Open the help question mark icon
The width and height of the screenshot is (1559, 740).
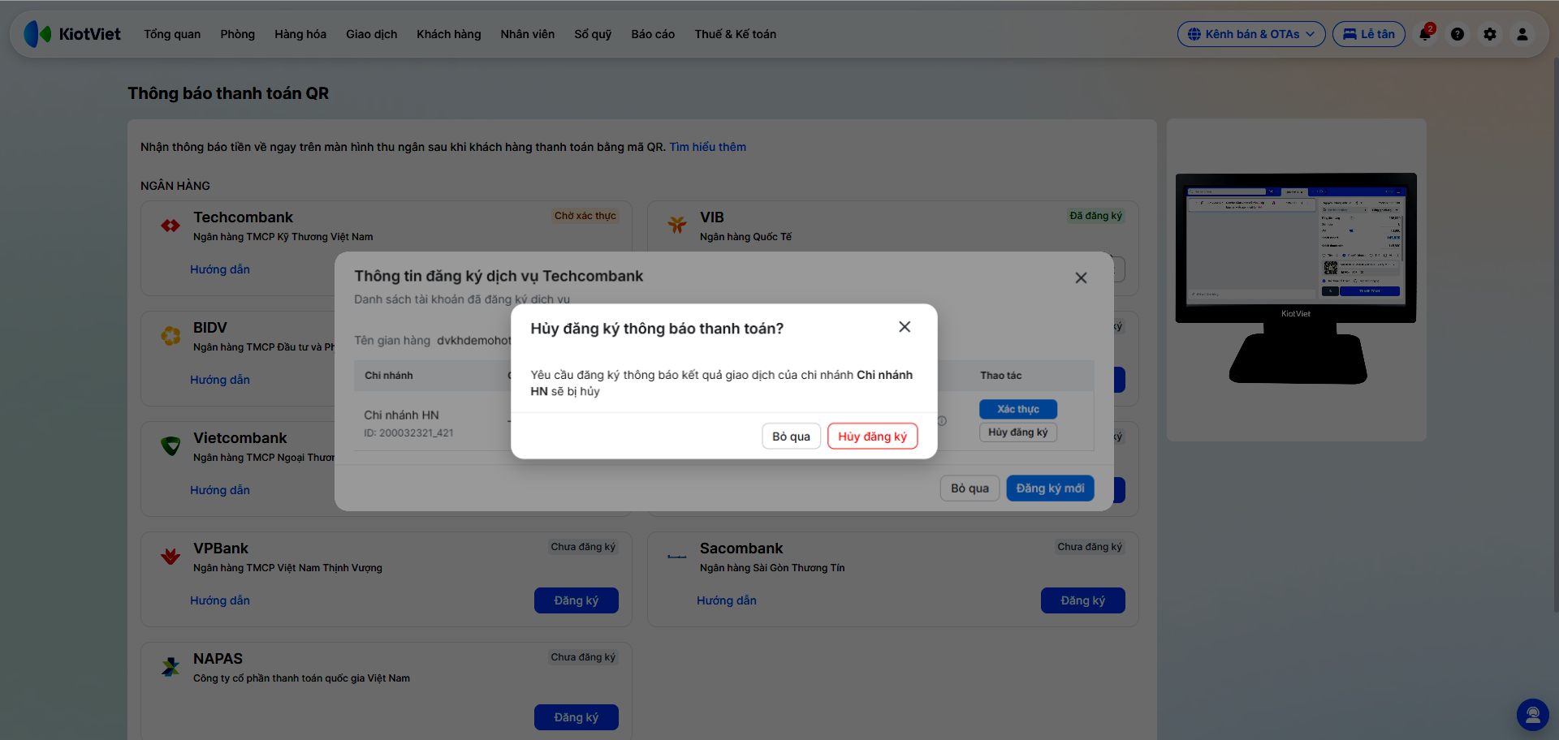[1458, 34]
